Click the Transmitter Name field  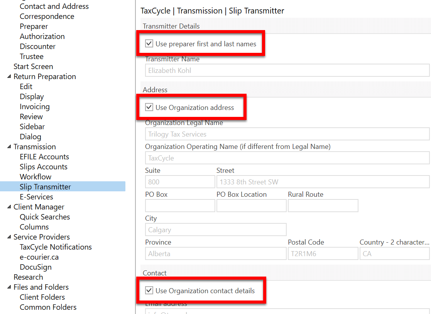287,70
